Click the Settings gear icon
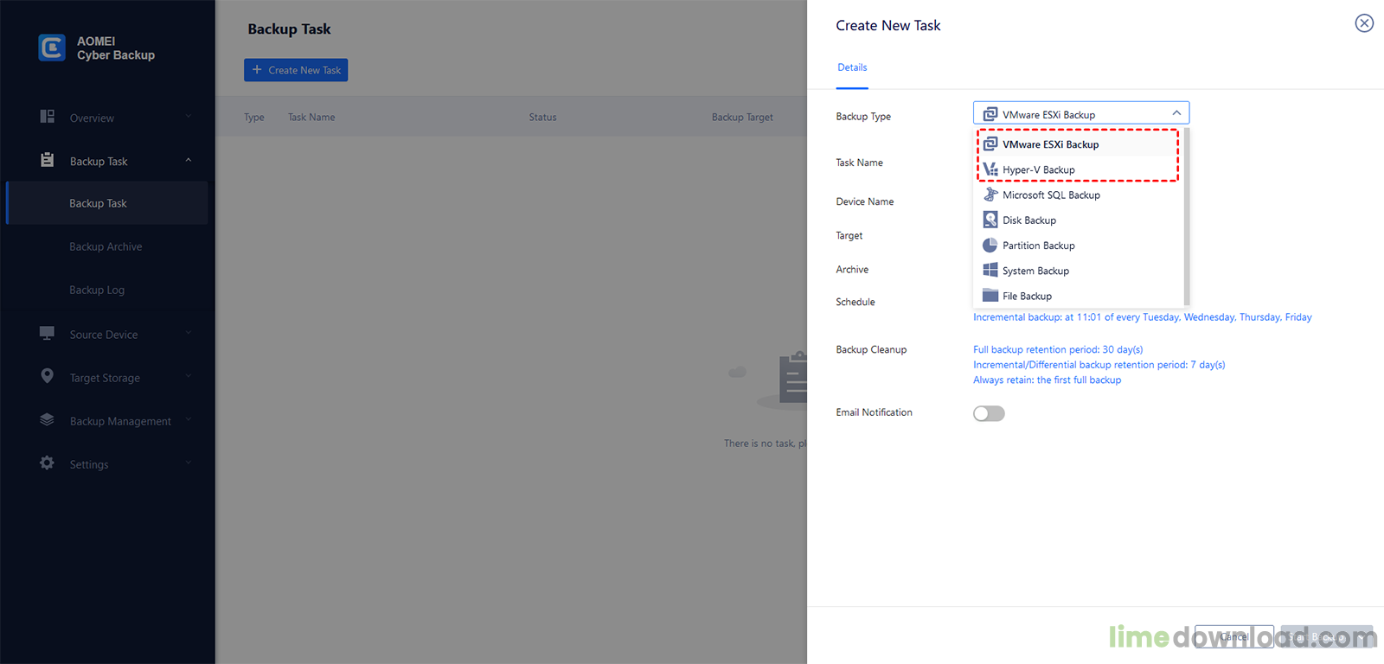The image size is (1384, 664). click(48, 463)
